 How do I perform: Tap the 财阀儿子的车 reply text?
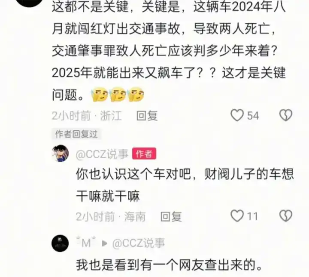pyautogui.click(x=185, y=185)
